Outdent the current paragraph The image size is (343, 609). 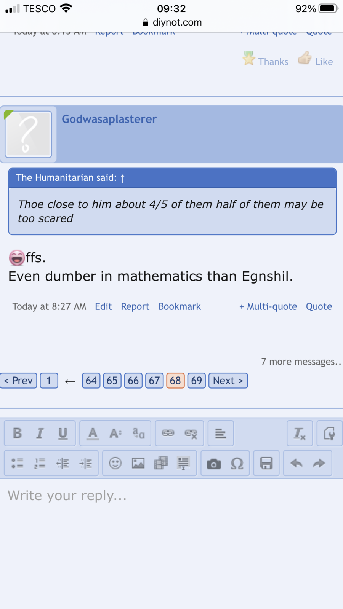point(63,463)
